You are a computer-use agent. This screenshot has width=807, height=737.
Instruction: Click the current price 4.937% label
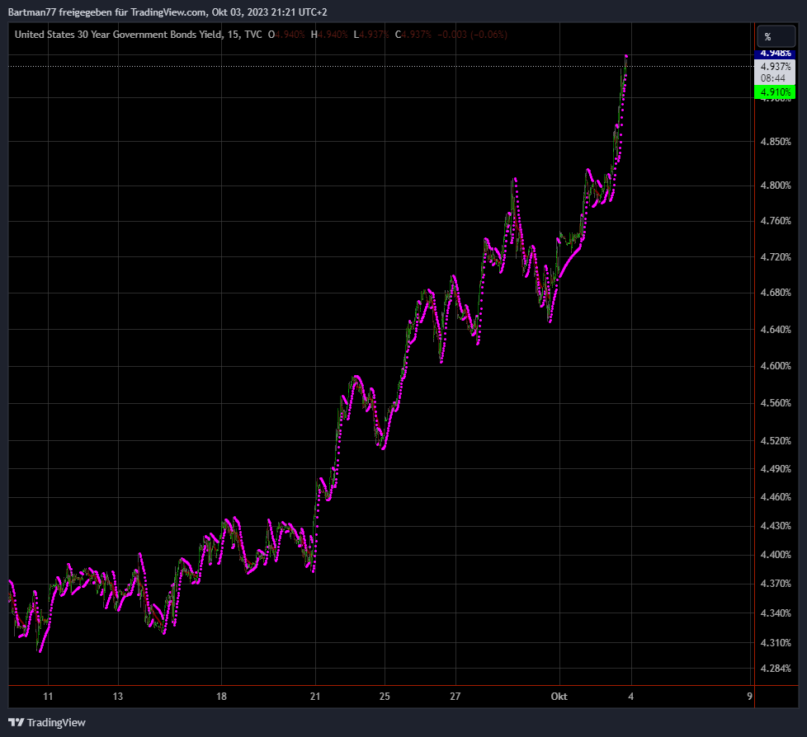click(775, 67)
